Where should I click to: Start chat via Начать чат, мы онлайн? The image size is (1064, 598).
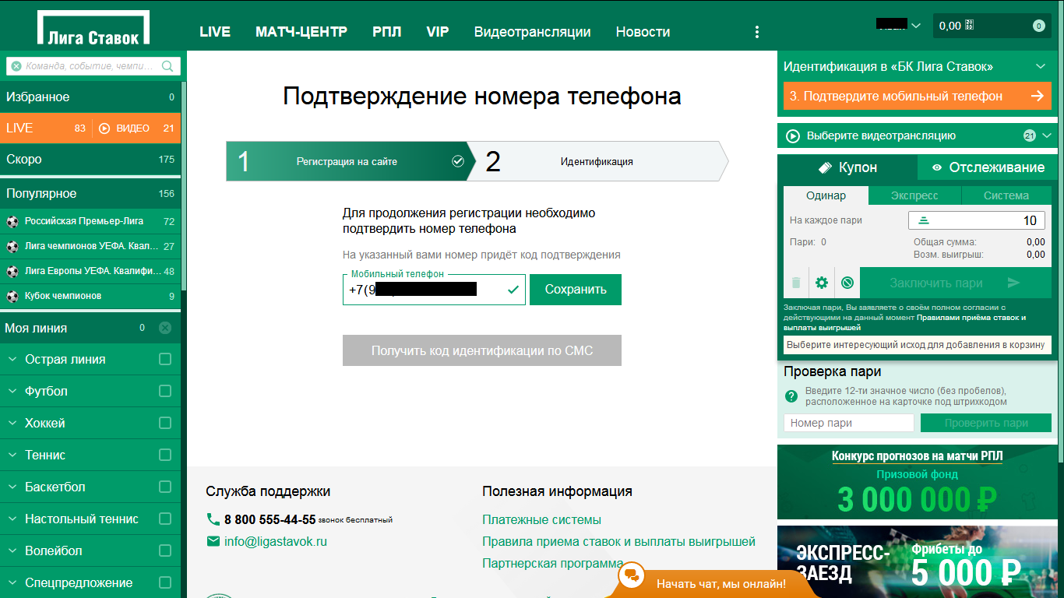[x=720, y=583]
